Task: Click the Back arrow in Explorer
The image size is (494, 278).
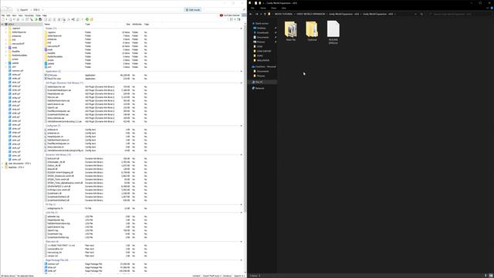Action: 251,14
